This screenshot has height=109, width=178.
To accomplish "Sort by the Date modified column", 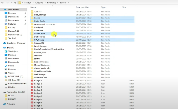I will (82, 7).
